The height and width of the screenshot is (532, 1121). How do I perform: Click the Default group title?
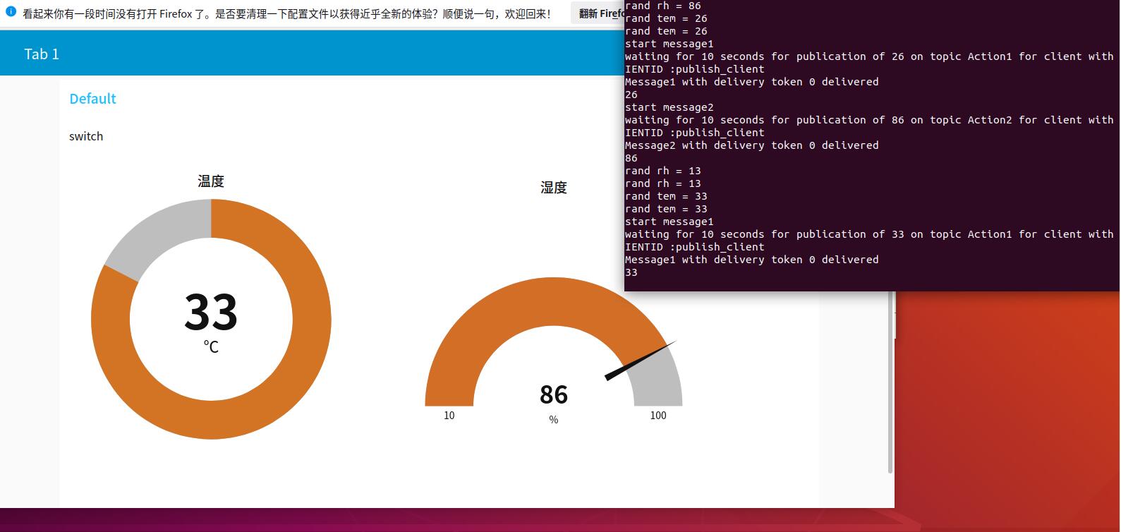point(92,99)
